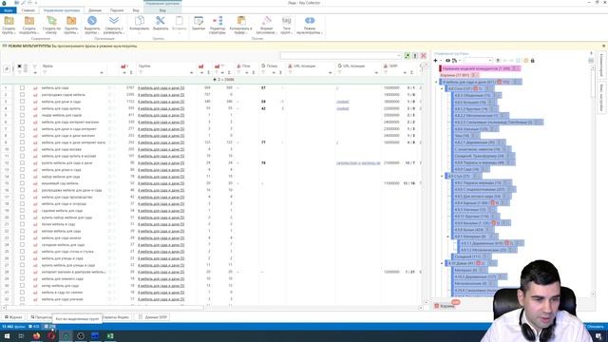Open the Данные SERP bottom tab
This screenshot has height=342, width=608.
pyautogui.click(x=153, y=317)
